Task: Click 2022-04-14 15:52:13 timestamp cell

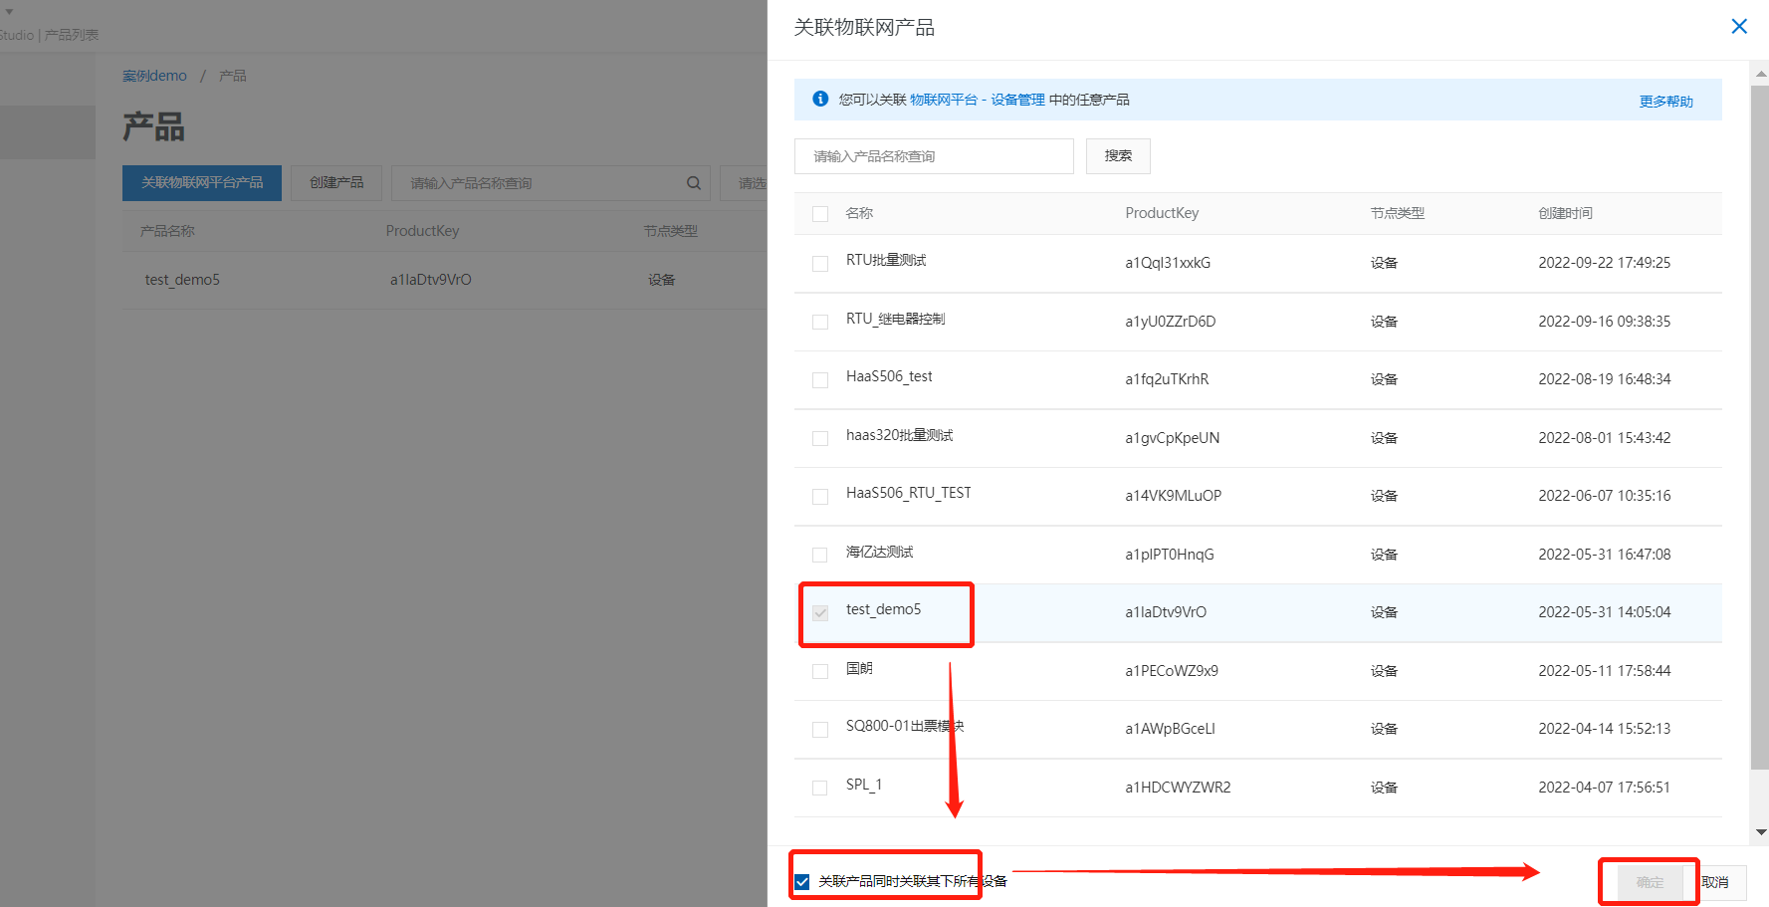Action: [x=1605, y=729]
